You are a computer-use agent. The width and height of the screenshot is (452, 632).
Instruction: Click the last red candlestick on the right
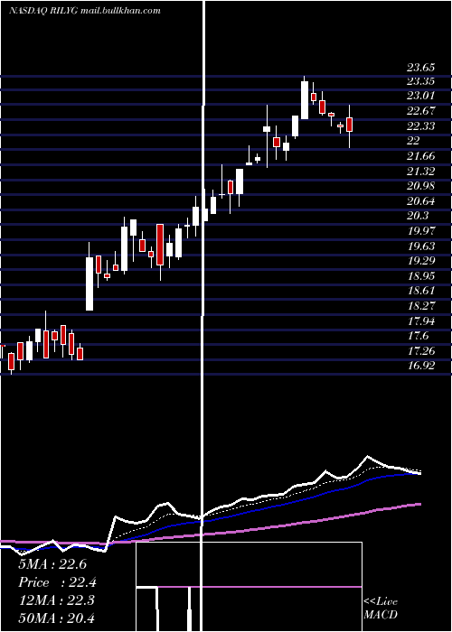(x=350, y=125)
